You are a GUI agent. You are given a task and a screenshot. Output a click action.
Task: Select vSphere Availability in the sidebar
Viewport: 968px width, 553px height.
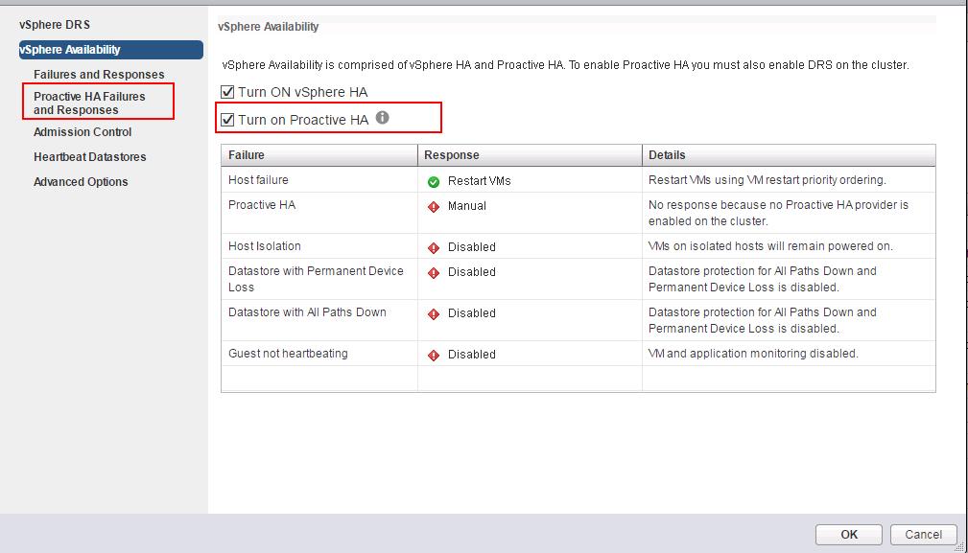click(x=70, y=50)
